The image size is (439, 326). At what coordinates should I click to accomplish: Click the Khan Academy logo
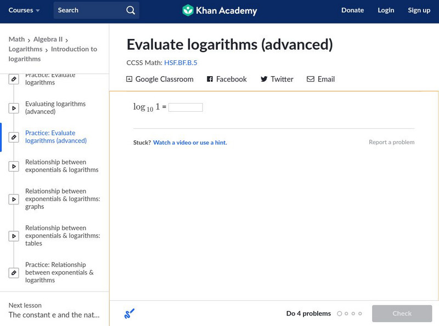click(x=219, y=10)
